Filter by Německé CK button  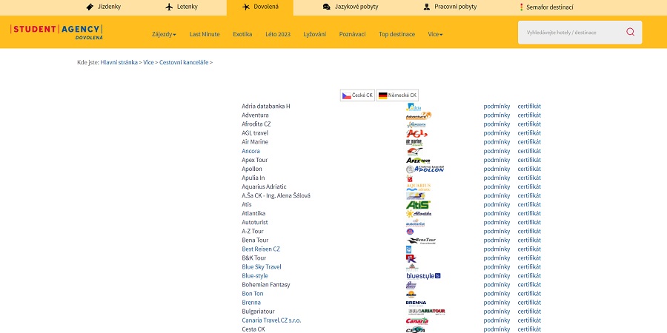tap(397, 95)
